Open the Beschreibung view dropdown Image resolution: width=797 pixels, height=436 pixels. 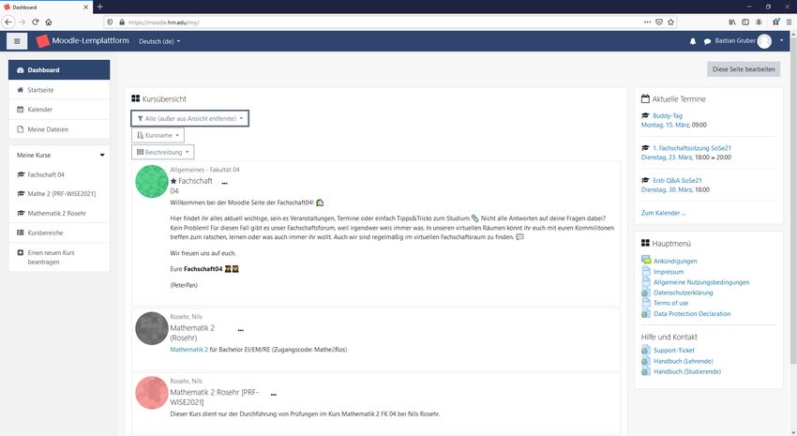click(163, 152)
